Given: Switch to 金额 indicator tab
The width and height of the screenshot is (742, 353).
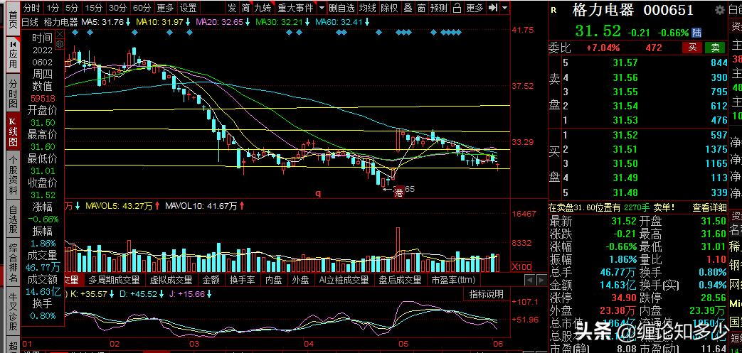Looking at the screenshot, I should click(x=211, y=280).
